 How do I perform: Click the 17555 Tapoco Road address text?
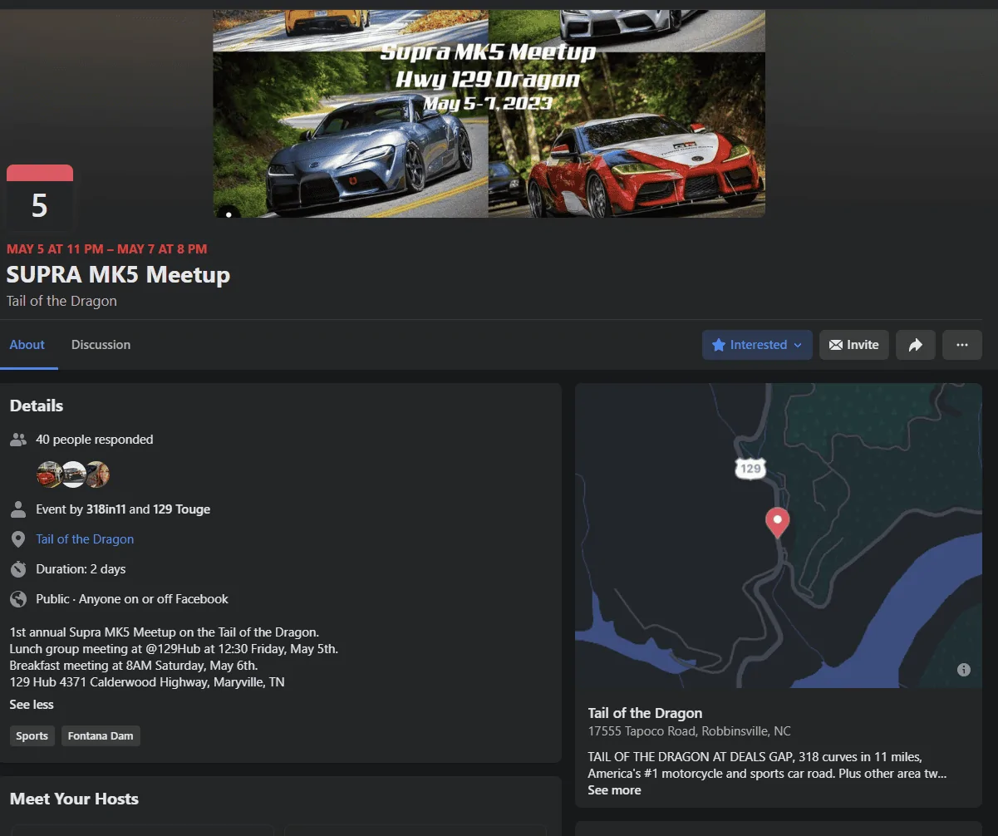[x=689, y=731]
